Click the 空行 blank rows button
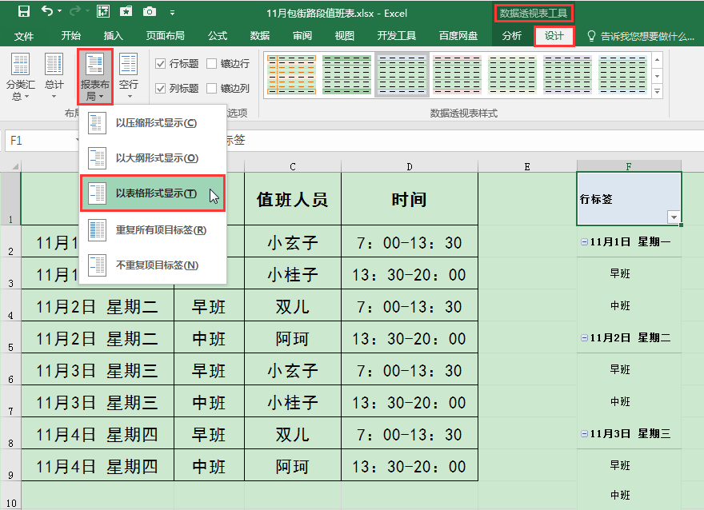The image size is (704, 510). point(128,77)
